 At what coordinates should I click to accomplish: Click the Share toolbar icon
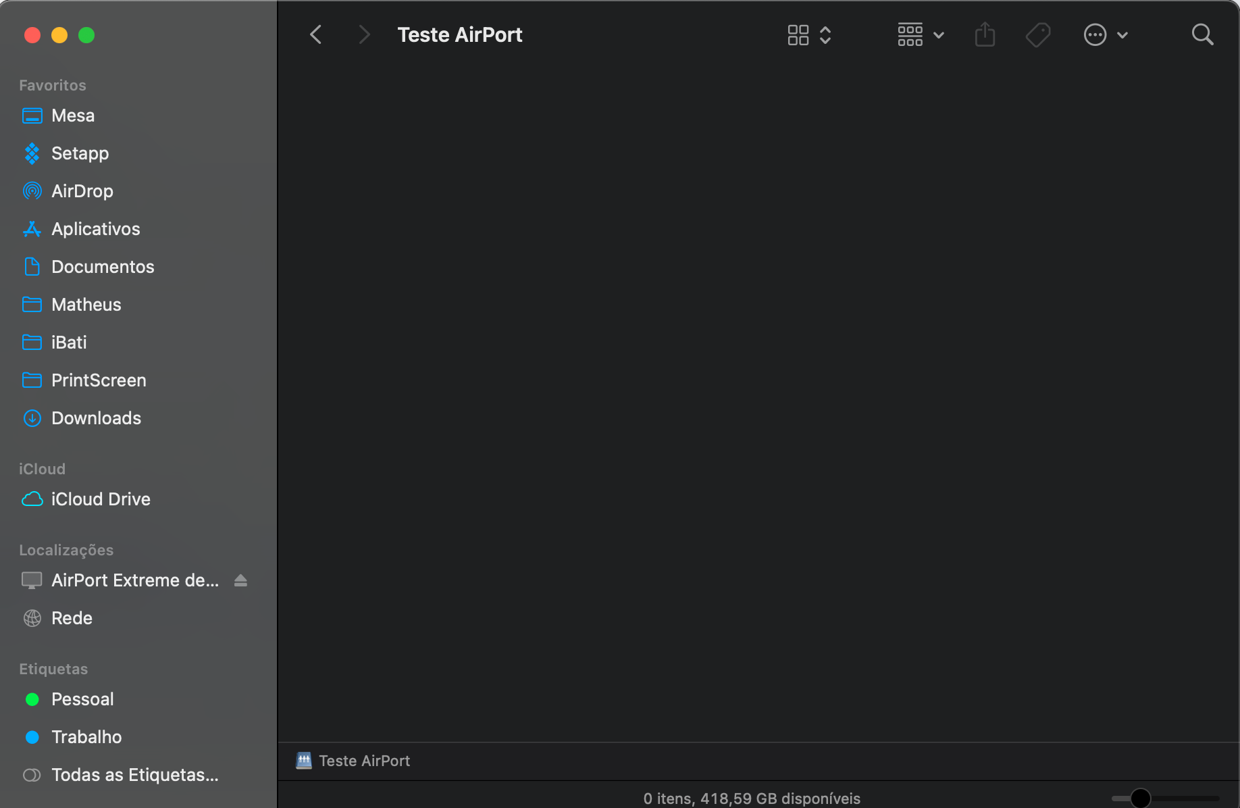985,34
